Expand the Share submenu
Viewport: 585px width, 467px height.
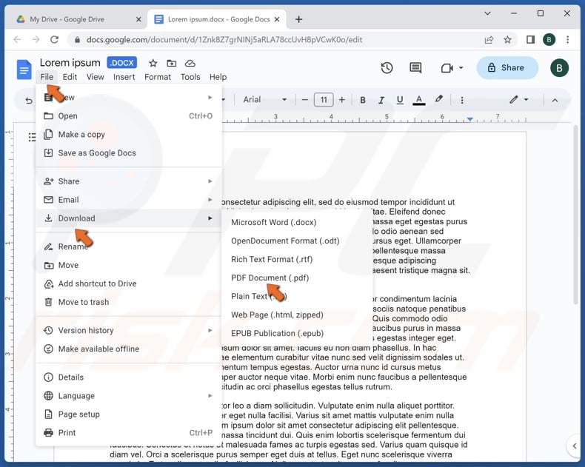[129, 181]
